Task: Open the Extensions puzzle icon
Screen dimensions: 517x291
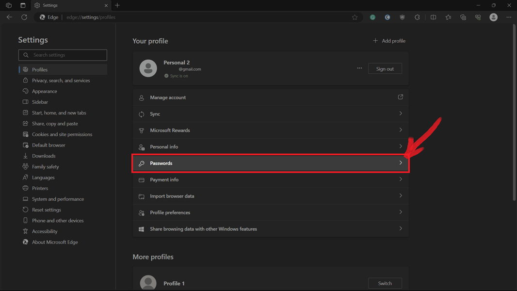Action: pos(417,17)
